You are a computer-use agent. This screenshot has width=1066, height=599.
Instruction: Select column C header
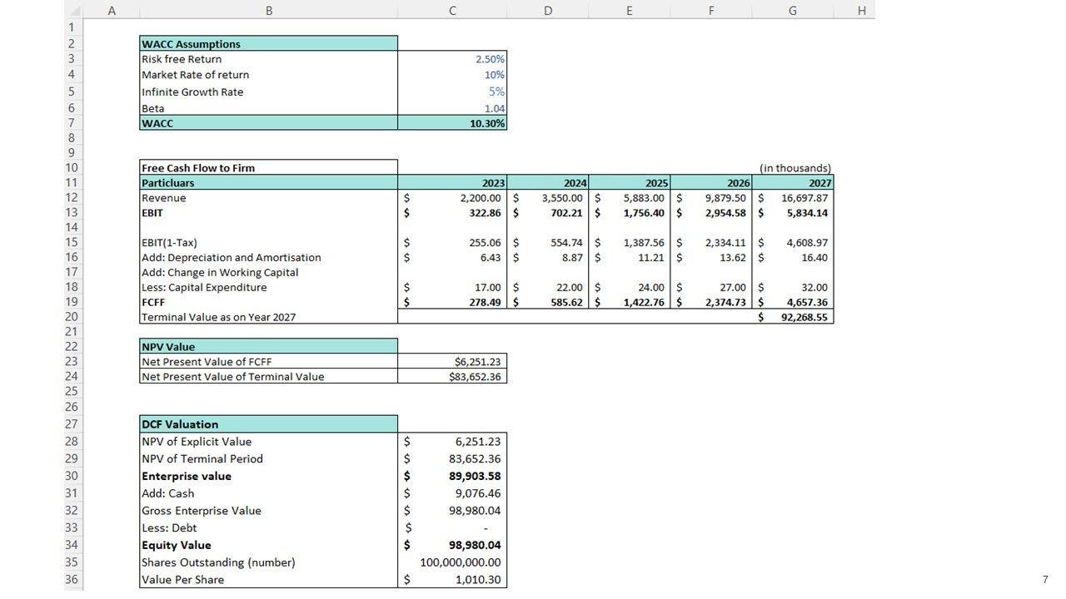tap(452, 11)
